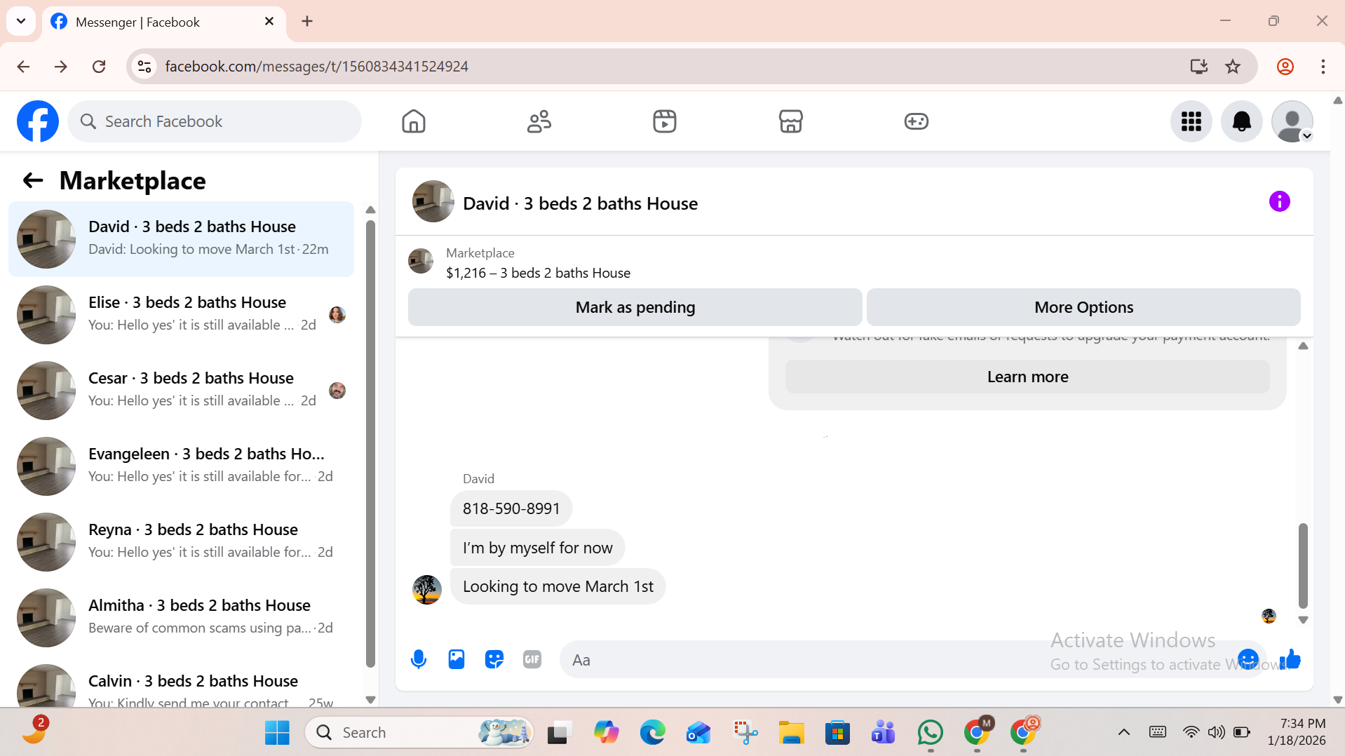Attach a file with the photo icon
The width and height of the screenshot is (1345, 756).
click(x=457, y=659)
